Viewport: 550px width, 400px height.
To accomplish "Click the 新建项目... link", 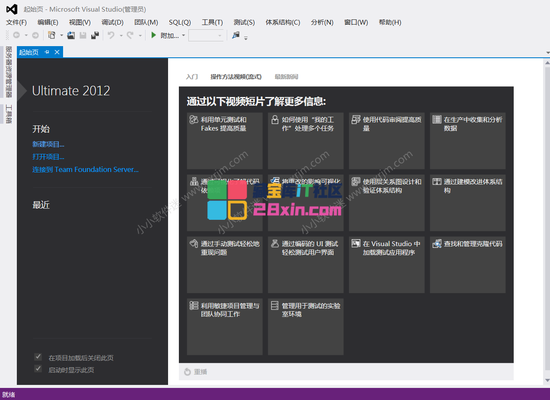I will pos(48,144).
